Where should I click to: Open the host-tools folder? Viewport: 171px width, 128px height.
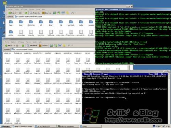(71, 23)
